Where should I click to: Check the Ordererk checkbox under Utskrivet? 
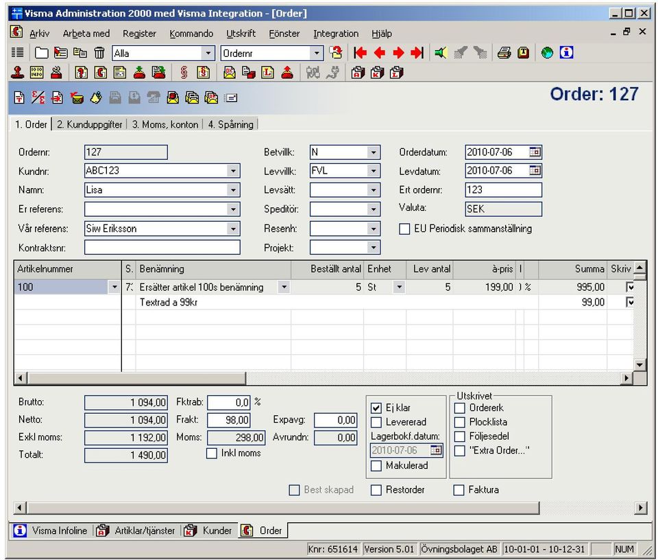click(460, 408)
